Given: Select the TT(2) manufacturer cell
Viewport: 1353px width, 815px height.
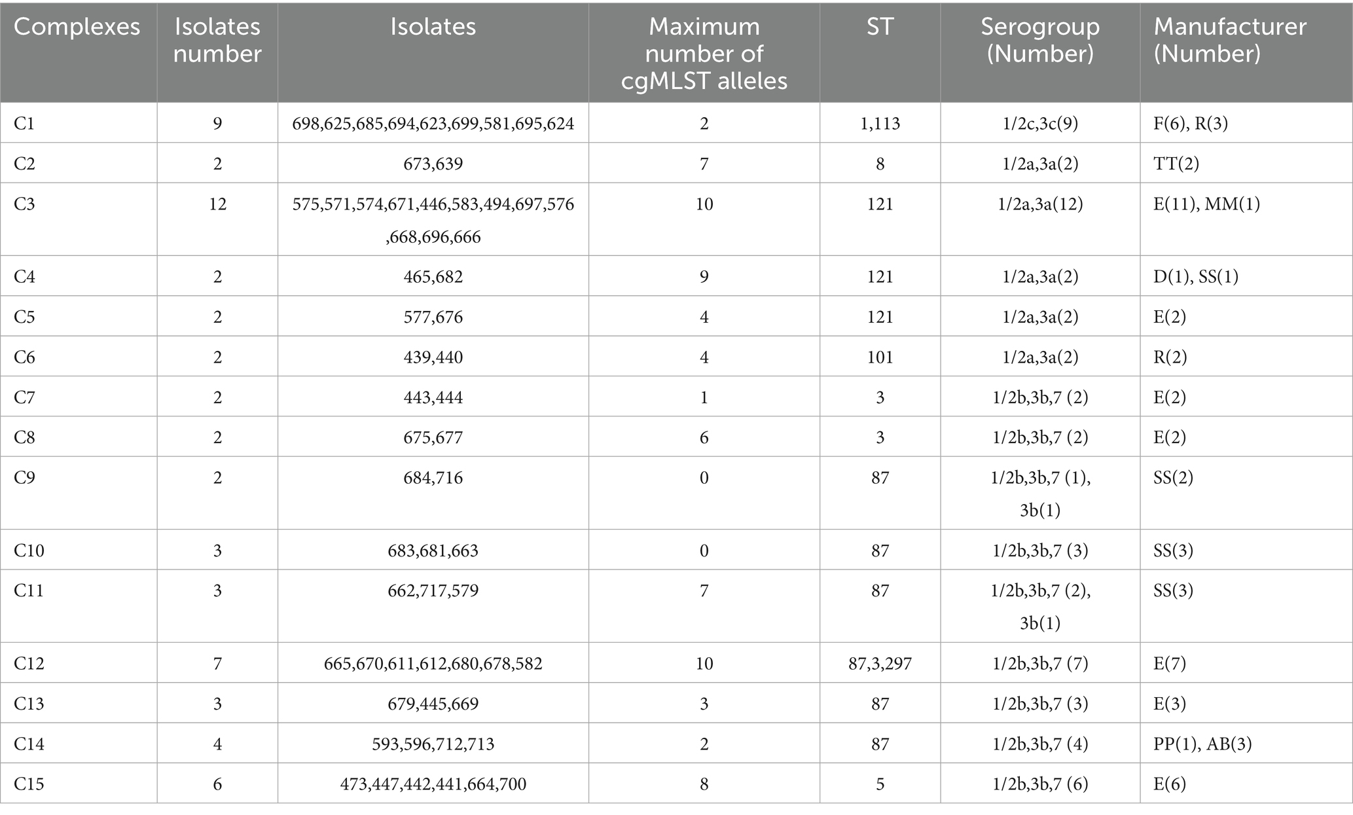Looking at the screenshot, I should [x=1176, y=164].
